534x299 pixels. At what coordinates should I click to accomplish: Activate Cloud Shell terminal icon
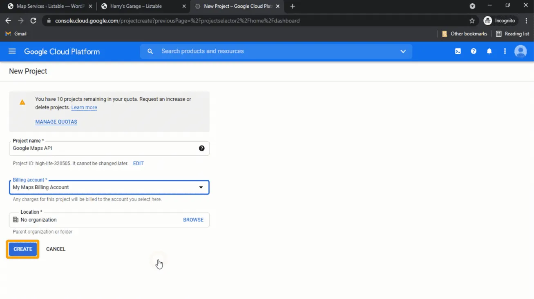pyautogui.click(x=458, y=51)
